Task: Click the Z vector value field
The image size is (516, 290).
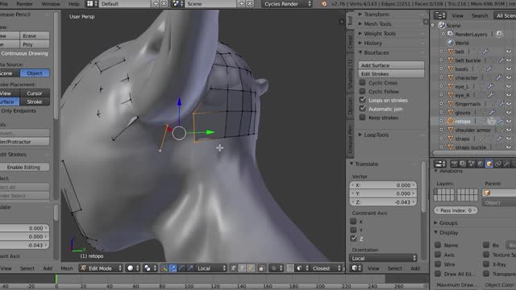Action: 383,202
